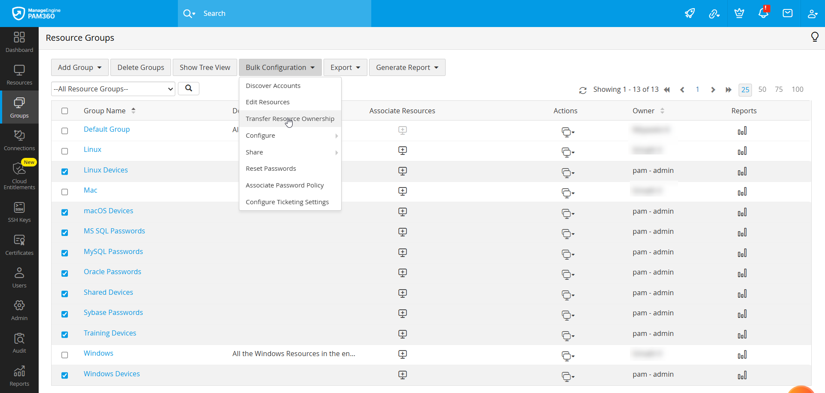
Task: Check the Default Group checkbox
Action: click(x=65, y=131)
